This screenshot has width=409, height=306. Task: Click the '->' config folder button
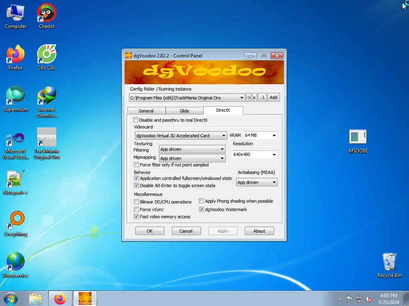pos(248,97)
